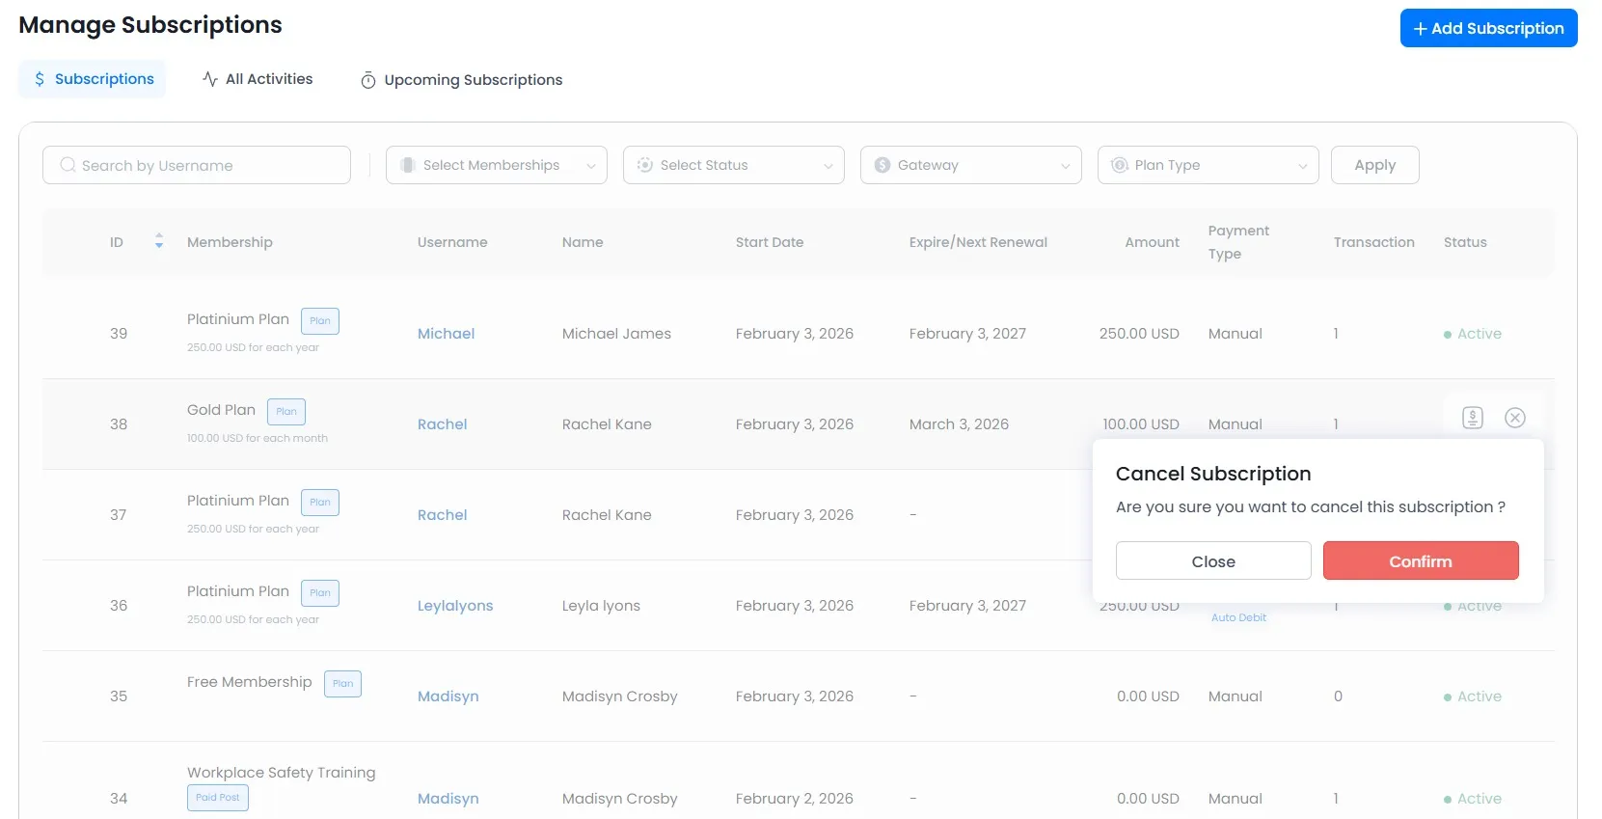Screen dimensions: 1602x819
Task: Click the March 3, 2026 renewal date
Action: click(959, 424)
